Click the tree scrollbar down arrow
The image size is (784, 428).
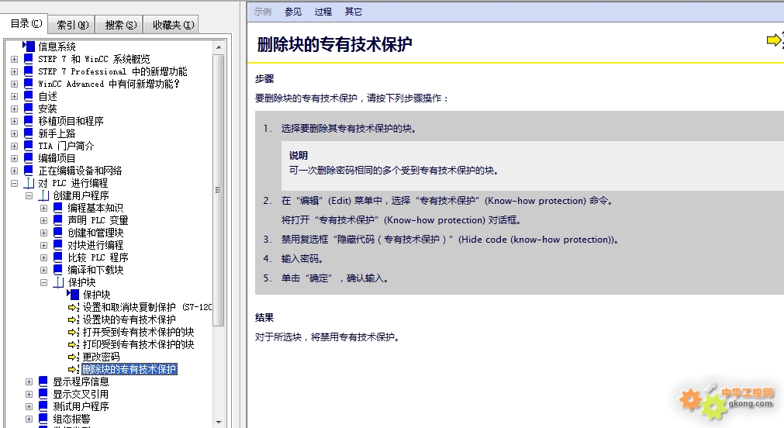coord(219,422)
